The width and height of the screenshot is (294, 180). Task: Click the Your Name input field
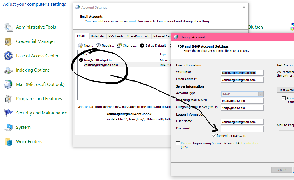(242, 73)
